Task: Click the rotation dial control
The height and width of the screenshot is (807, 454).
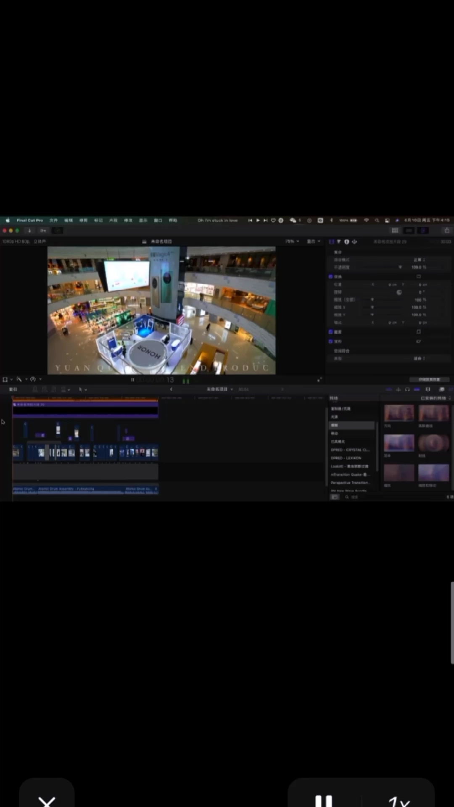Action: (x=399, y=292)
